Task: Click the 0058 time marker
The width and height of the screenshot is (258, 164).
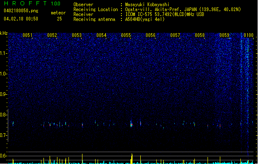Action: (200, 35)
